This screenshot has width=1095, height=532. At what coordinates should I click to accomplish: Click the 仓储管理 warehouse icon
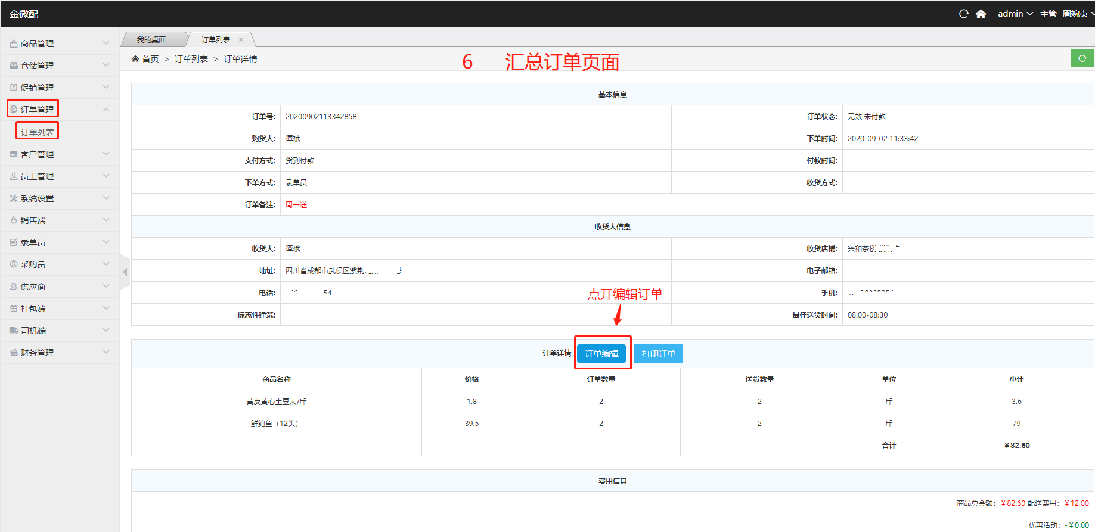pos(14,66)
